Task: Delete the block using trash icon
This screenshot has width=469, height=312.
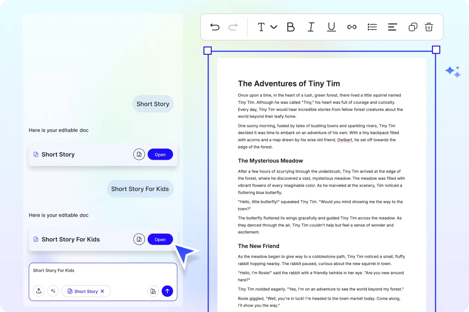Action: [429, 27]
